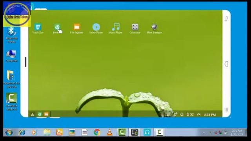Switch to the screen mirroring app in taskbar
The image size is (251, 141).
135,132
